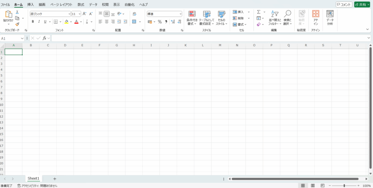Increase font size with larger A icon

click(85, 14)
